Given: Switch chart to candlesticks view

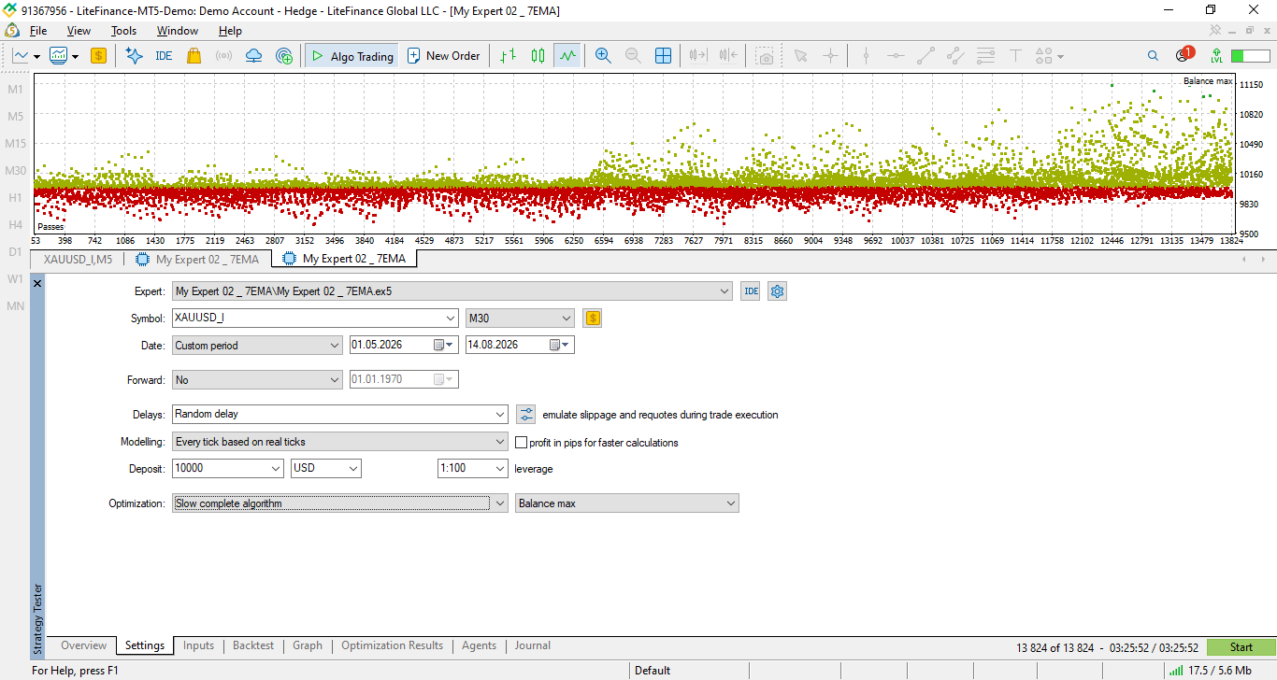Looking at the screenshot, I should tap(538, 56).
